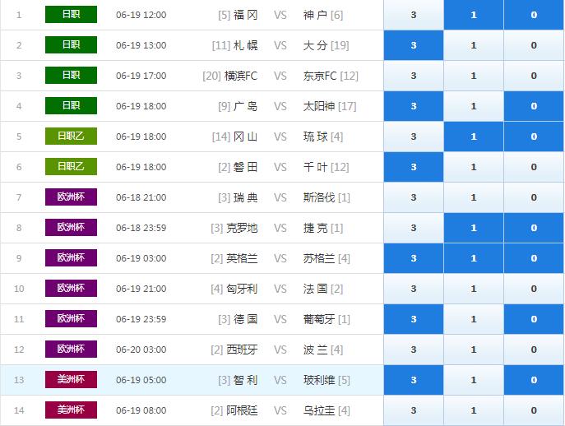Toggle the 1 (draw) cell for 冈山 vs 琉球

(473, 137)
